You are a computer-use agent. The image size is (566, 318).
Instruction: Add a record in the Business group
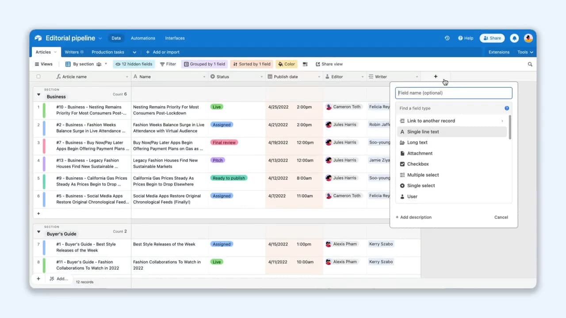pos(38,213)
